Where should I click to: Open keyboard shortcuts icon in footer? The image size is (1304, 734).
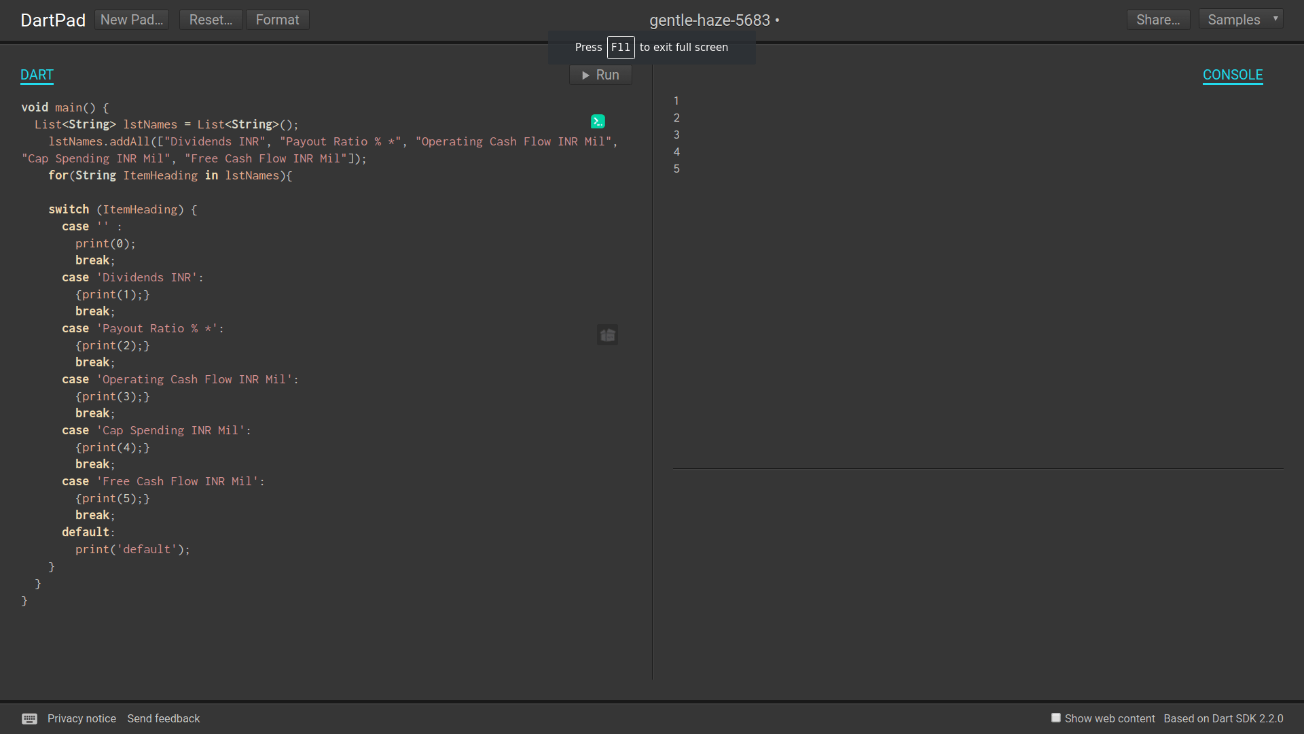coord(29,718)
